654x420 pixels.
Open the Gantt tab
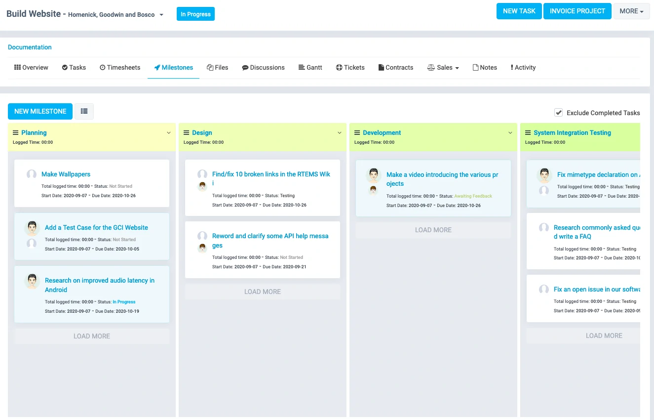coord(310,67)
